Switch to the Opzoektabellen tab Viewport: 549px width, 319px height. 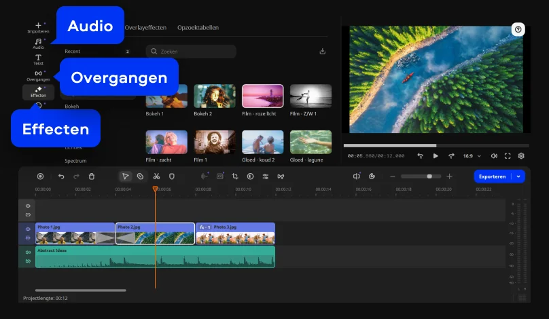click(198, 28)
